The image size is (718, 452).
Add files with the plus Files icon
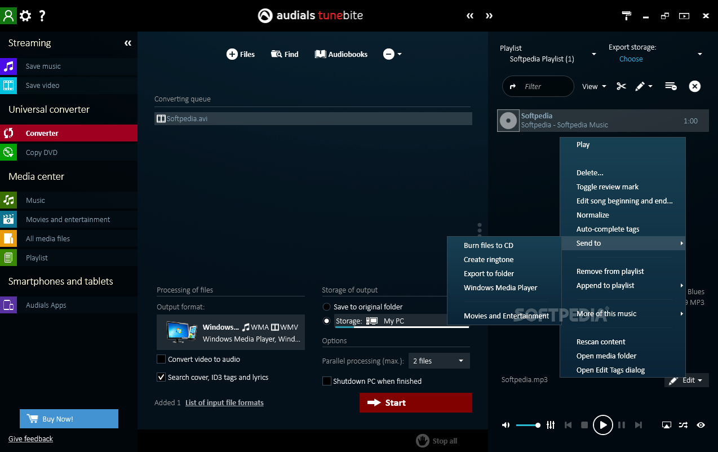pyautogui.click(x=232, y=54)
